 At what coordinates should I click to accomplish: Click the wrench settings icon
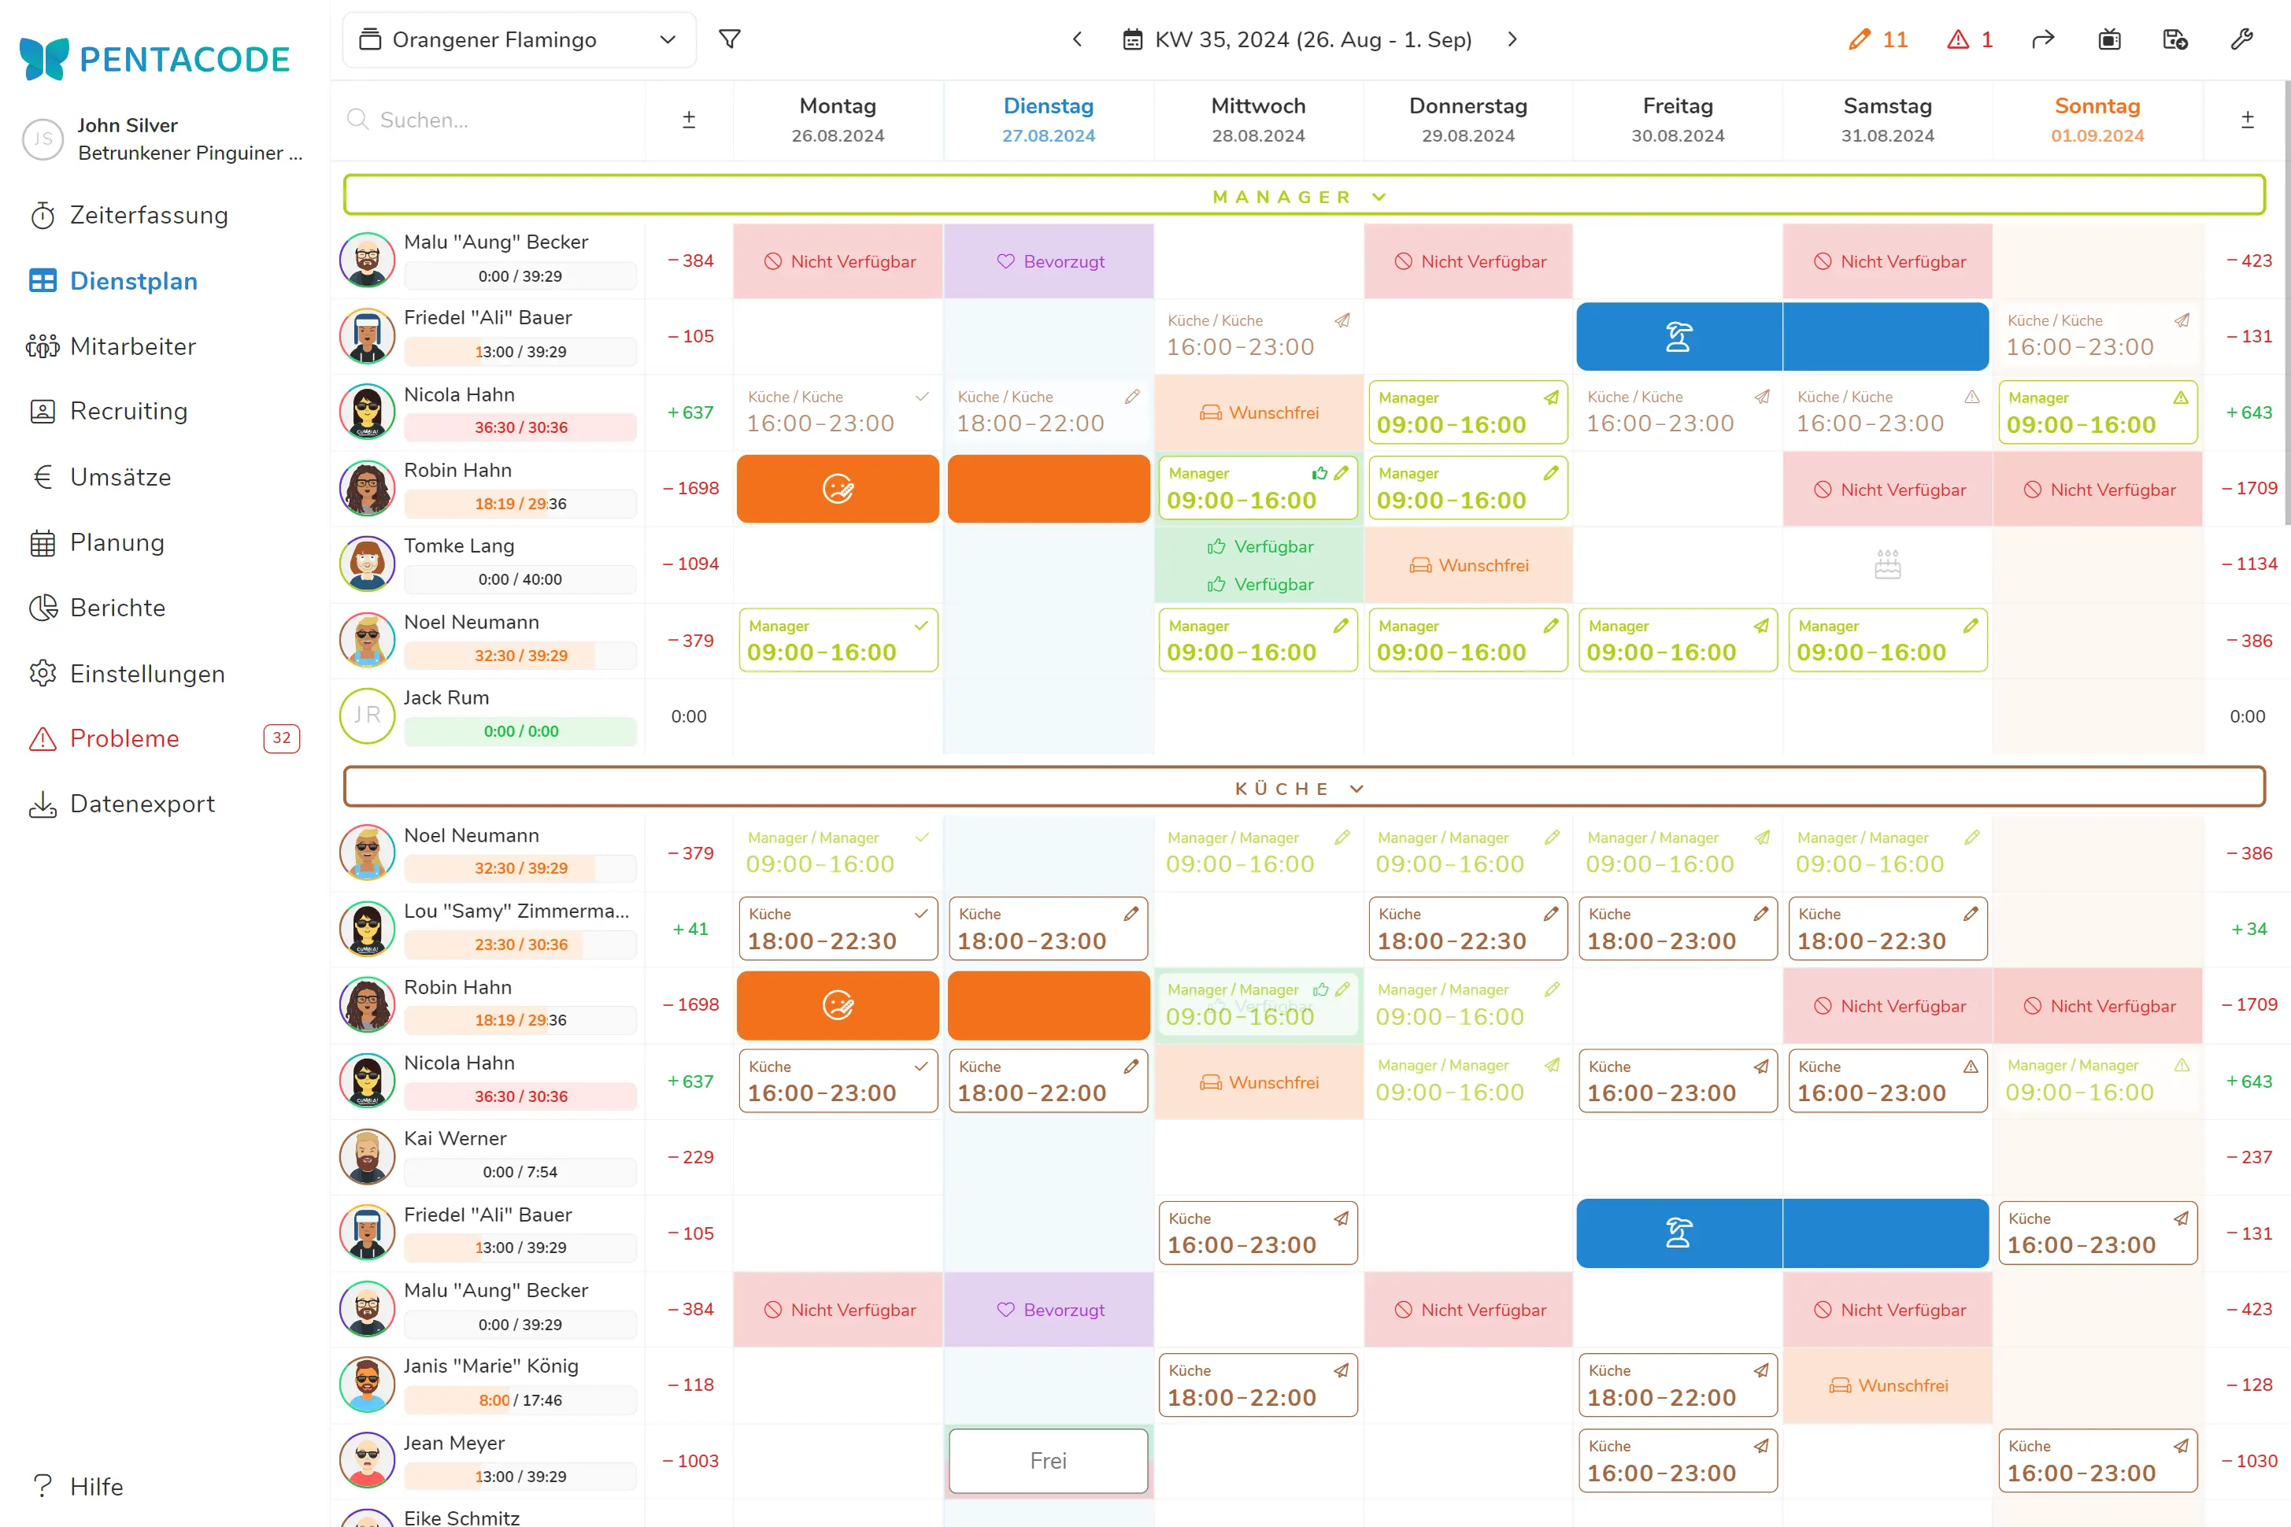coord(2241,39)
